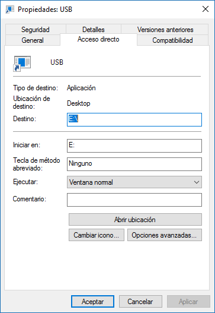
Task: Click the Destino text field
Action: click(134, 119)
